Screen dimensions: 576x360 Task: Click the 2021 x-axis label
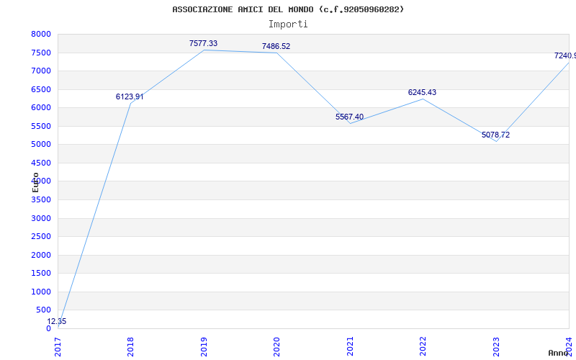(350, 346)
